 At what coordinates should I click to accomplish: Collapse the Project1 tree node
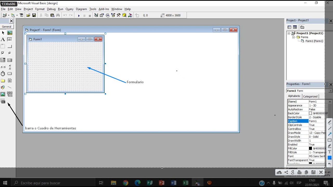(x=289, y=33)
